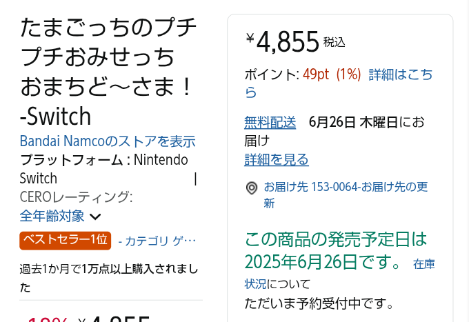Click the chevron beside 全年齢対象
469x322 pixels.
click(x=95, y=217)
